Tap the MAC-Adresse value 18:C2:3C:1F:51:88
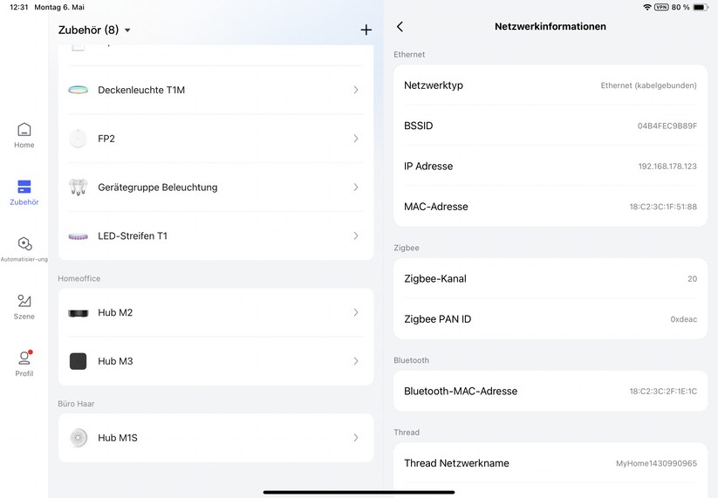 pyautogui.click(x=663, y=207)
